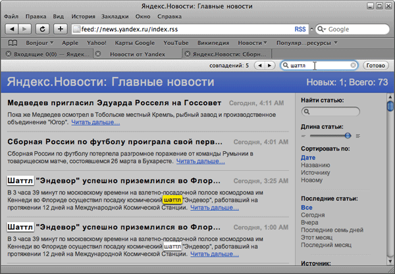Show Все recent articles
This screenshot has height=274, width=395.
coord(307,208)
